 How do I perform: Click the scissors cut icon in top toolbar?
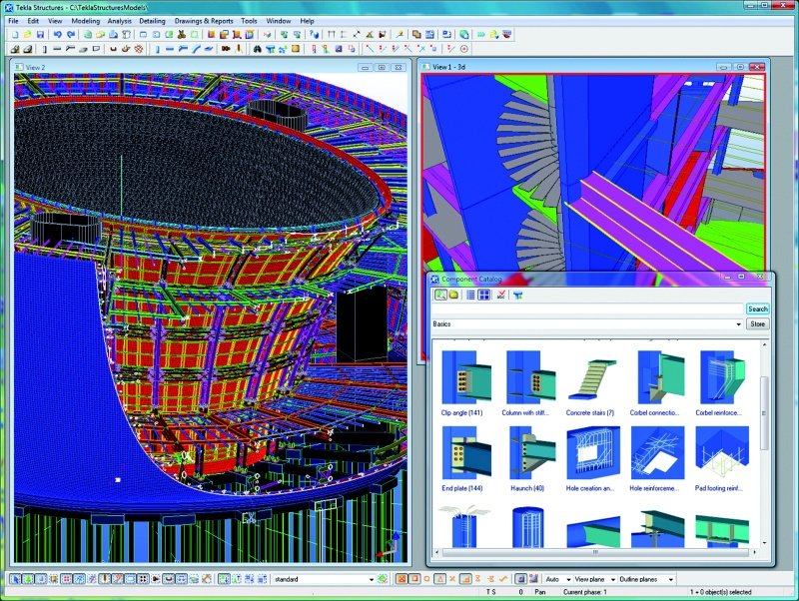tap(182, 35)
